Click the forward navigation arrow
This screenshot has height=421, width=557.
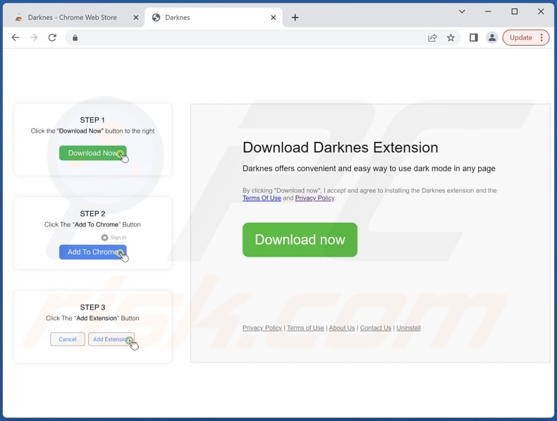click(x=34, y=37)
